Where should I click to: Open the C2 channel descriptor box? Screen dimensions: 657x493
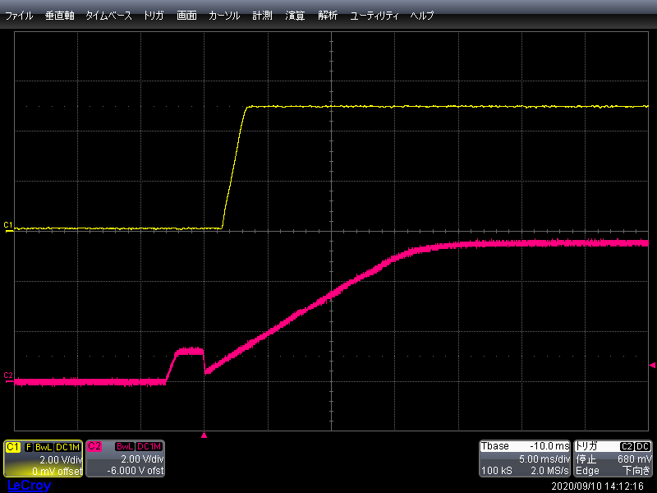tap(126, 458)
